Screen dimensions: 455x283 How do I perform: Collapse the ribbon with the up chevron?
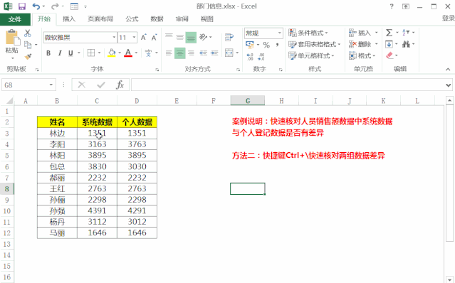[448, 69]
